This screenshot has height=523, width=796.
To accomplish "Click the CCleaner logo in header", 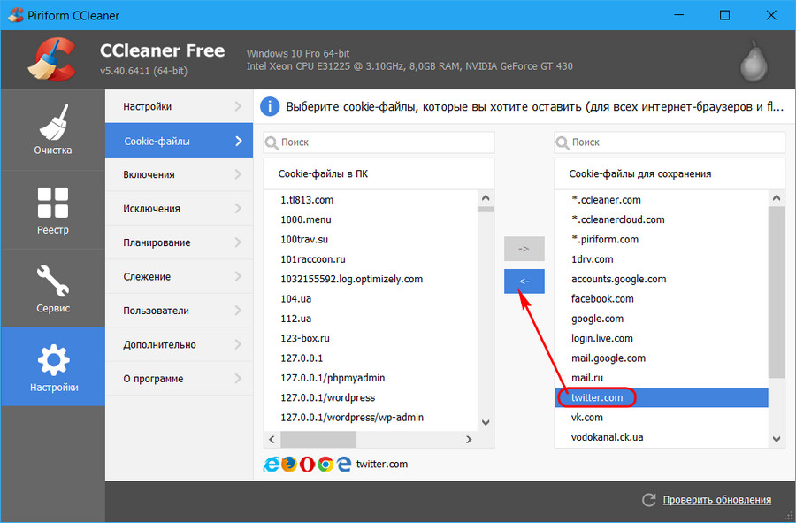I will (52, 59).
